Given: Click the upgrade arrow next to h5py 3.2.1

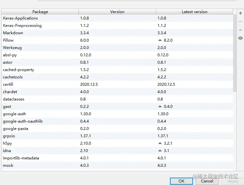Looking at the screenshot, I should (x=160, y=143).
